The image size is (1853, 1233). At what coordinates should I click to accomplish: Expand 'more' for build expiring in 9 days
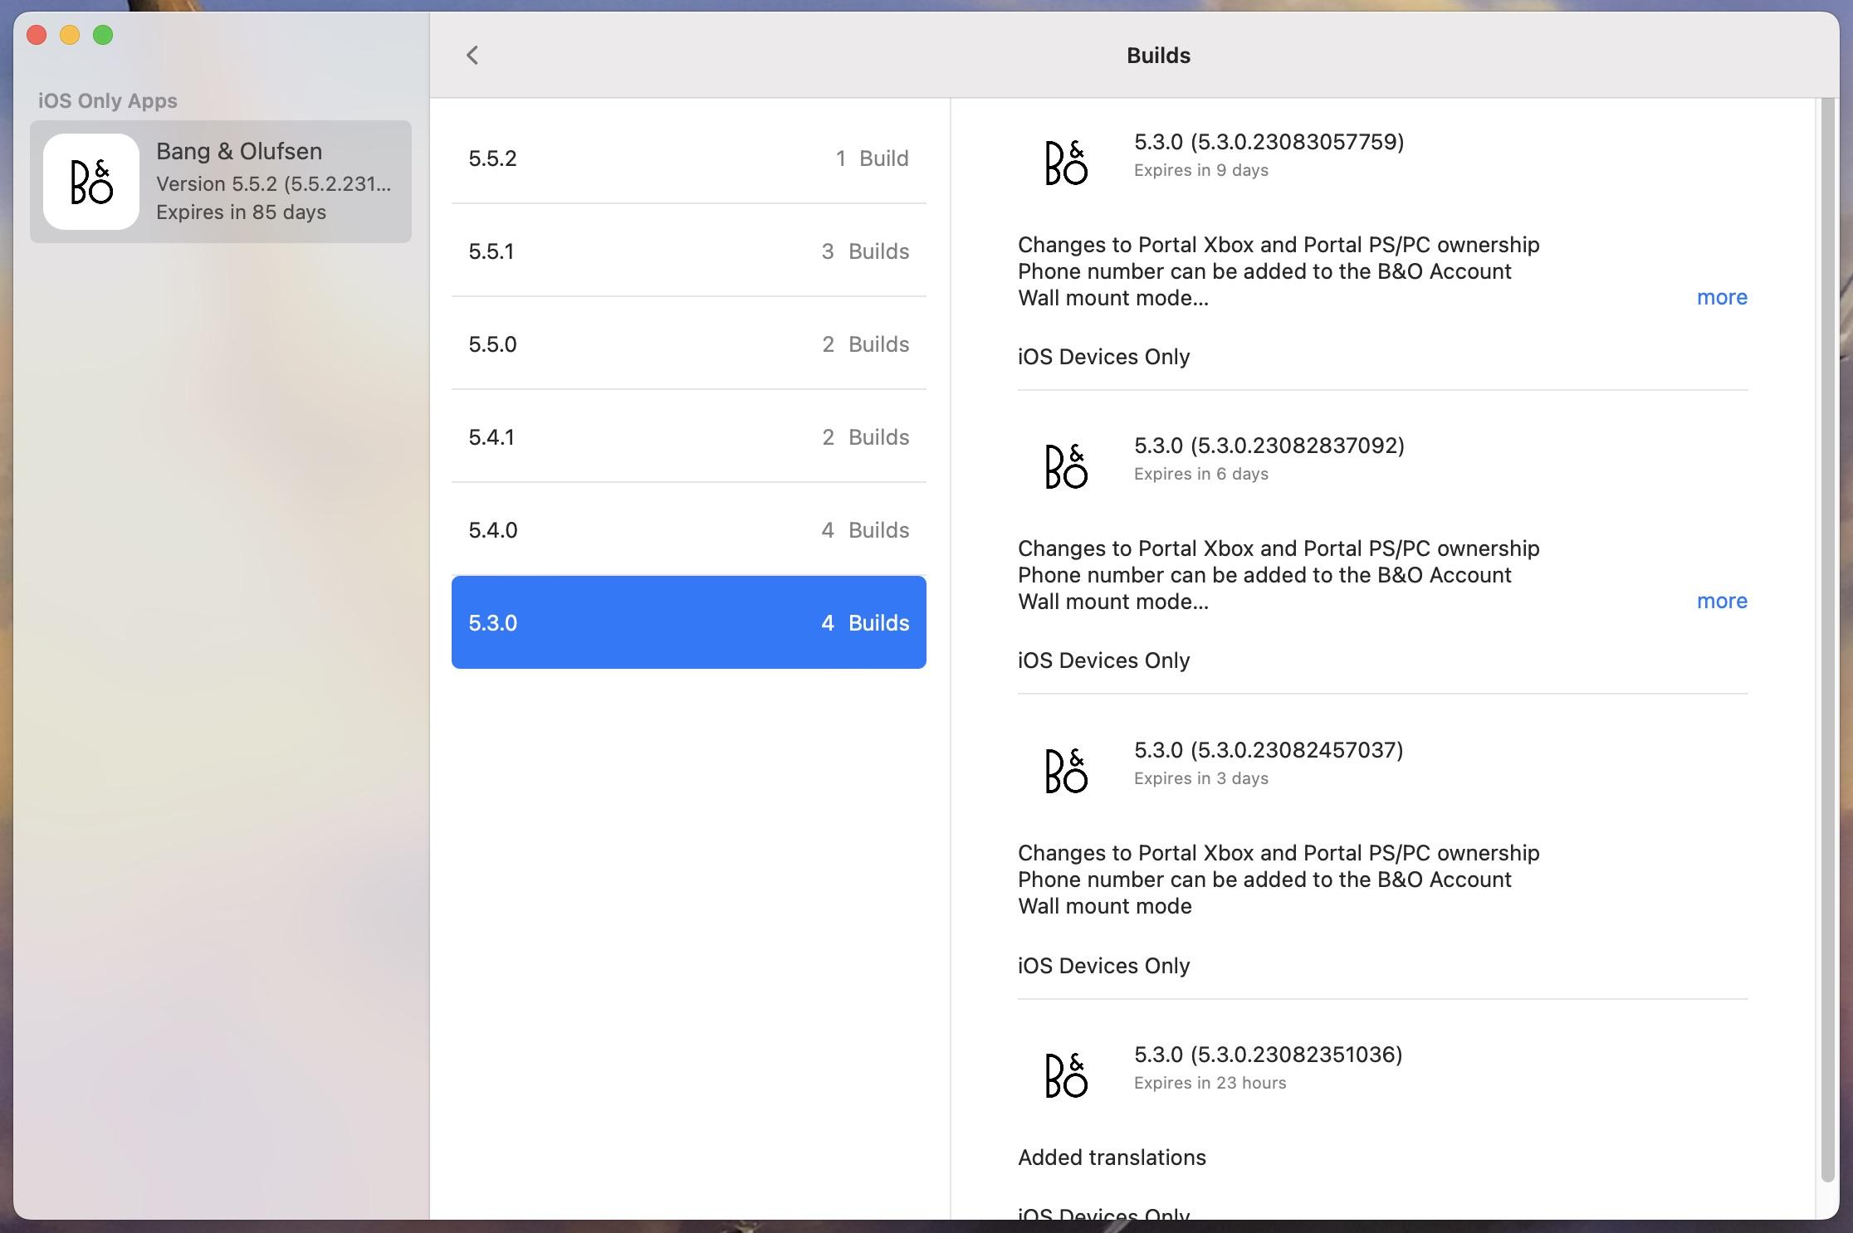coord(1722,297)
